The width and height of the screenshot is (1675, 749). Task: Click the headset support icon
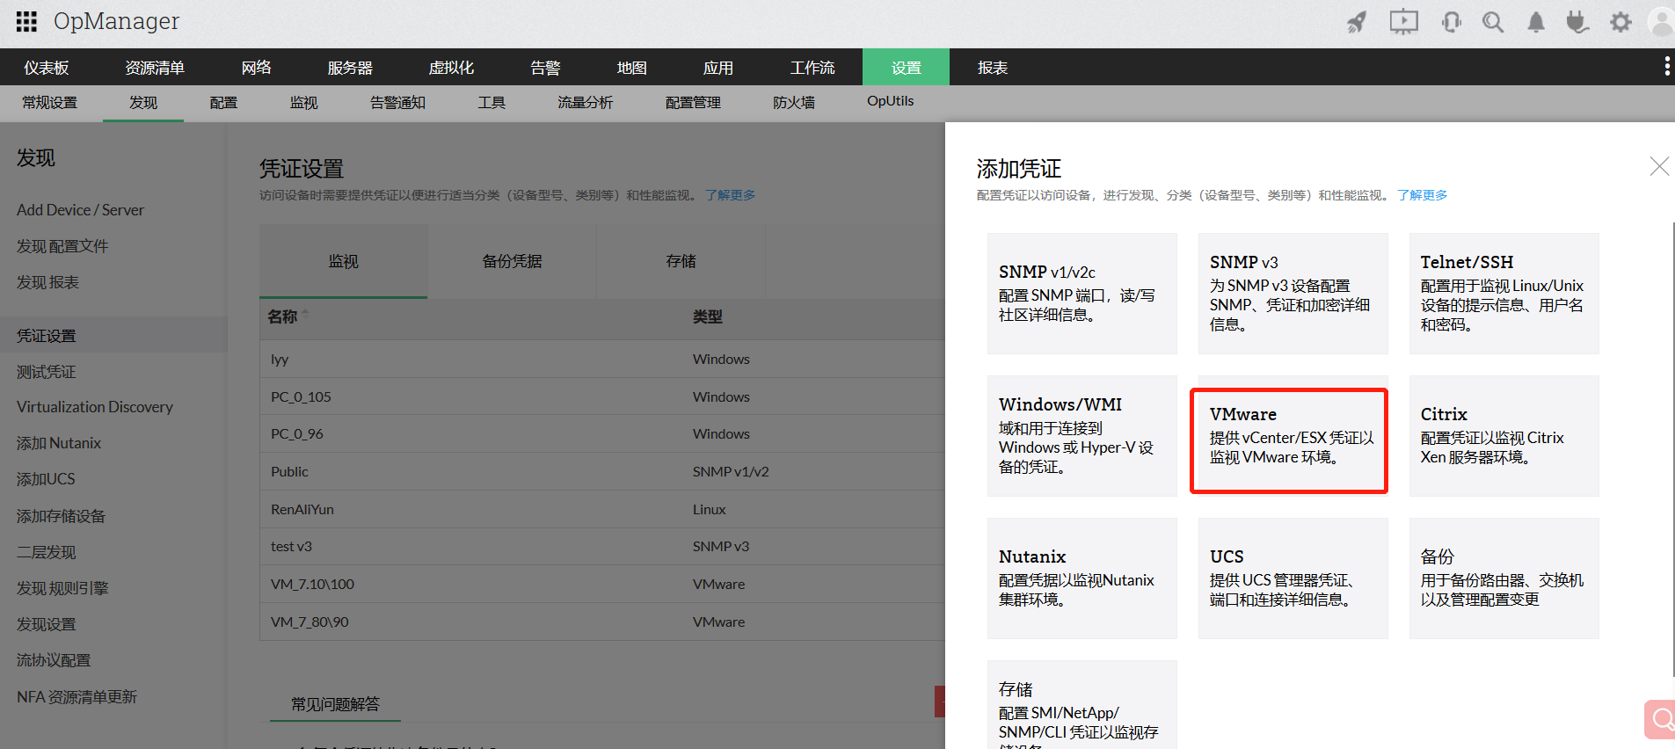tap(1452, 22)
